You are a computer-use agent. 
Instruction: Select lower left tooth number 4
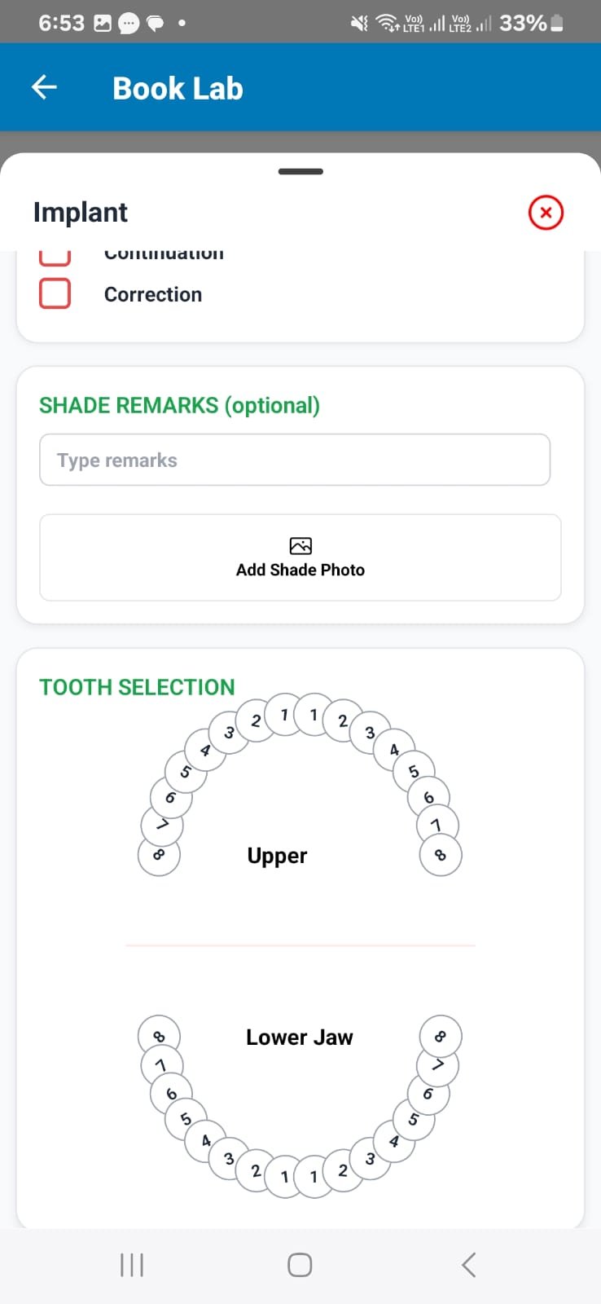[x=205, y=1140]
